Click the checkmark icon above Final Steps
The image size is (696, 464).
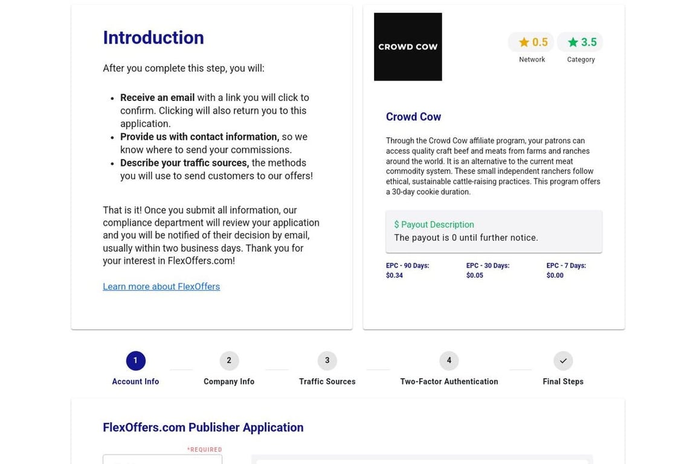pyautogui.click(x=562, y=361)
